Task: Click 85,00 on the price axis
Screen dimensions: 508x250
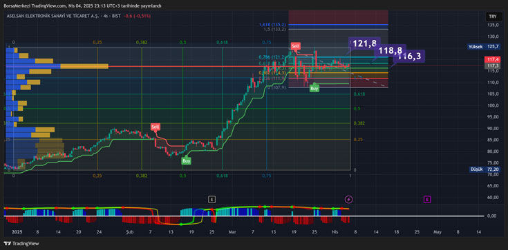Action: pyautogui.click(x=493, y=140)
